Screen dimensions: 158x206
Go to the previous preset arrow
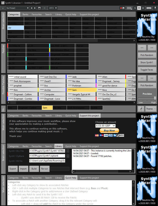coord(31,8)
